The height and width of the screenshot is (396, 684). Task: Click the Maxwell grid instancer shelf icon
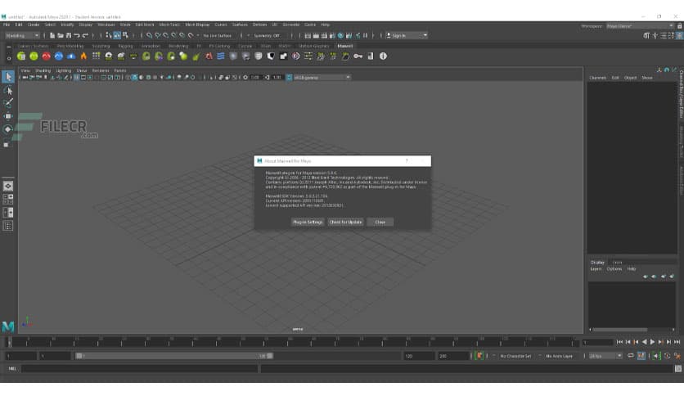pos(96,56)
